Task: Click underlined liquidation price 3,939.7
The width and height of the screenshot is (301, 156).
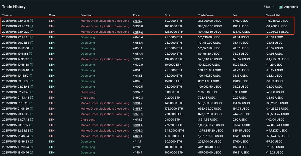Action: click(137, 59)
